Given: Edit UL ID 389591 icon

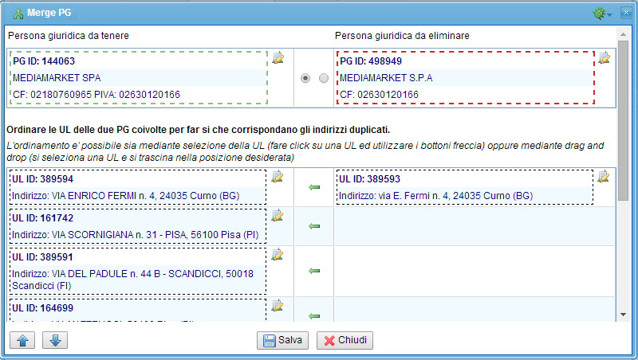Looking at the screenshot, I should (x=277, y=255).
